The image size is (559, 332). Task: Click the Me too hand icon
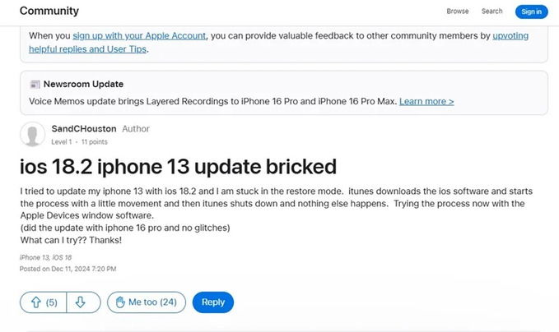coord(119,302)
